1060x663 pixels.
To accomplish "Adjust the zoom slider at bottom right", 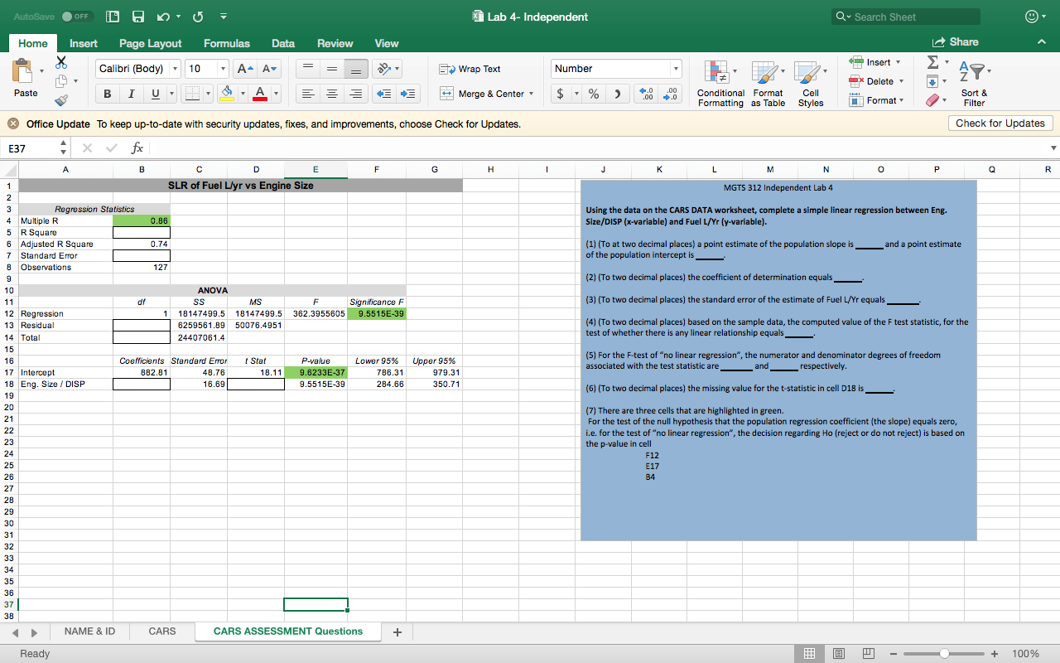I will point(943,653).
